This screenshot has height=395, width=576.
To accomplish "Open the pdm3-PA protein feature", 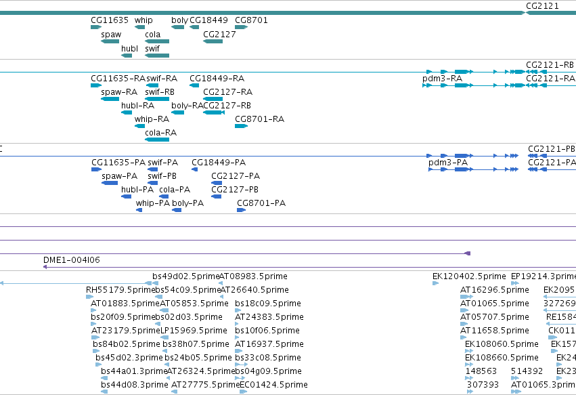I will point(474,169).
